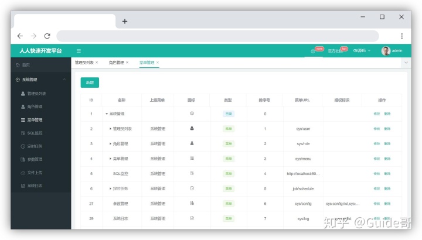Click 删除 in sys/role row
Viewport: 422px width, 240px height.
click(387, 144)
